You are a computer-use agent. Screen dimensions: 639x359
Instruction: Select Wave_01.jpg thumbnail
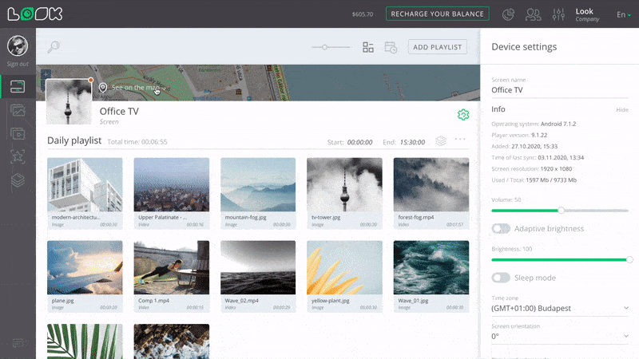431,267
